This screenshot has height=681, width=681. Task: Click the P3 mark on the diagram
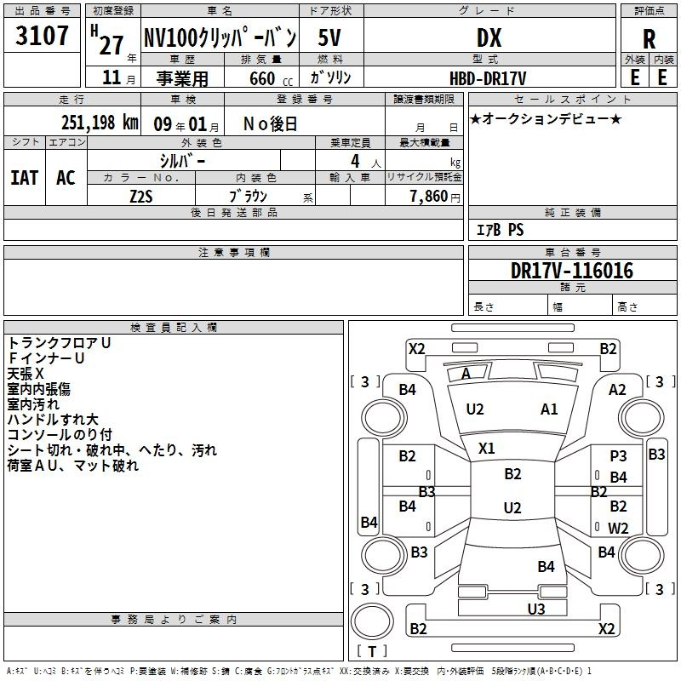(619, 455)
